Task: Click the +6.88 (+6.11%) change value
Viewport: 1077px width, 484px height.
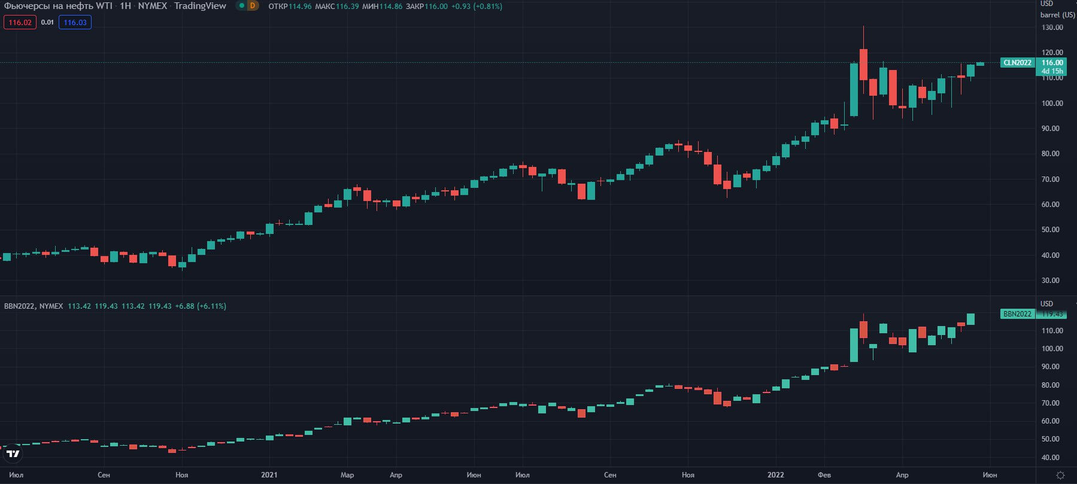Action: pyautogui.click(x=201, y=306)
